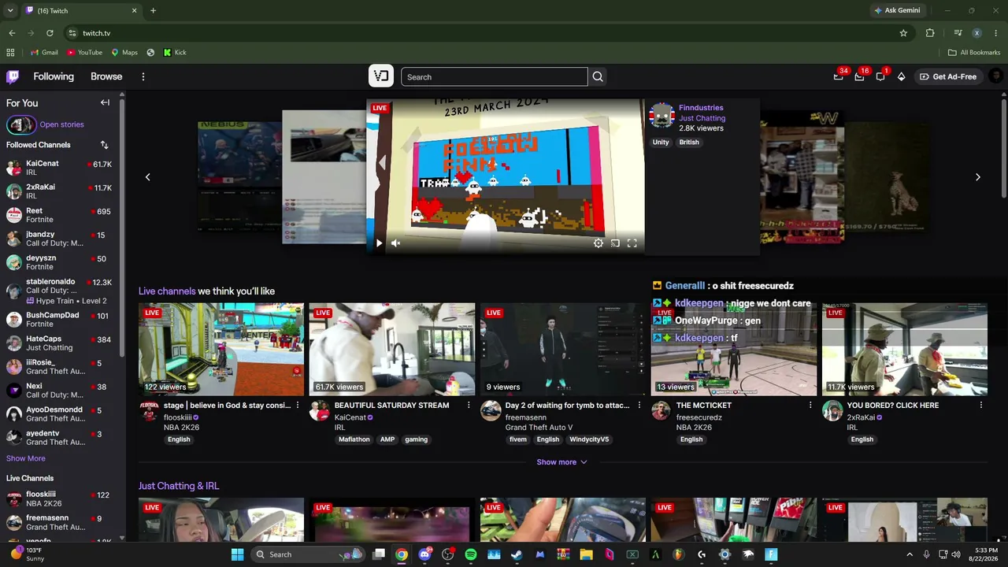Sort the Followed Channels list
Screen dimensions: 1008x567
tap(104, 145)
